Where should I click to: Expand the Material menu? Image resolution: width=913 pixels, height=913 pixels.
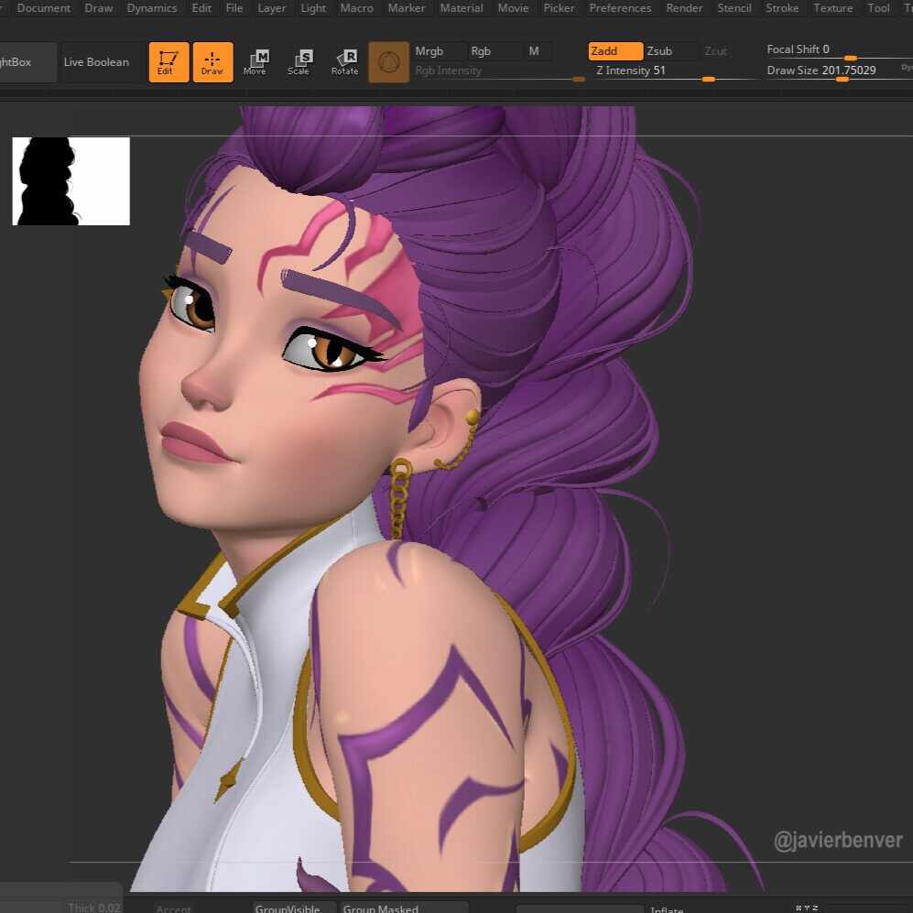point(462,8)
